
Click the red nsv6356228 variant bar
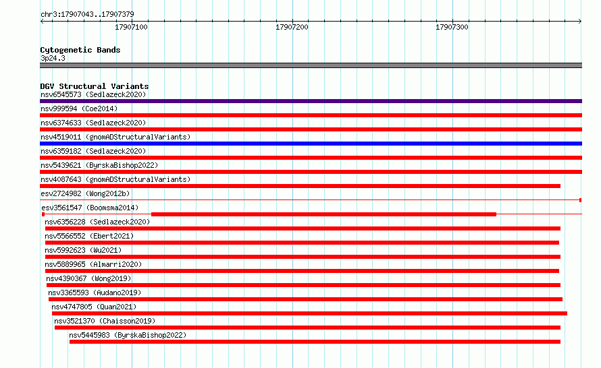303,228
